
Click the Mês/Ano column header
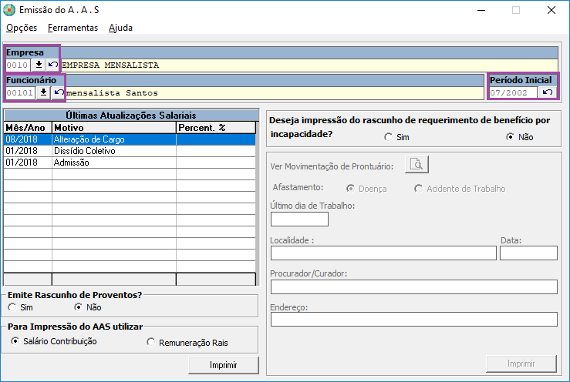pos(28,128)
